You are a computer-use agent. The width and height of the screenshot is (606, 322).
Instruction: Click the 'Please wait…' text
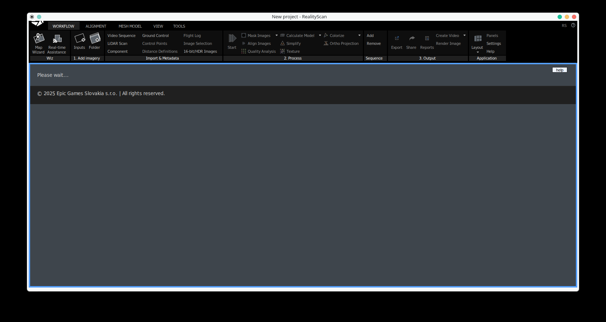point(53,75)
